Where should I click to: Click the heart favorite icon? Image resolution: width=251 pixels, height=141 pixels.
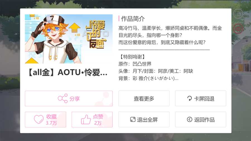coord(39,119)
